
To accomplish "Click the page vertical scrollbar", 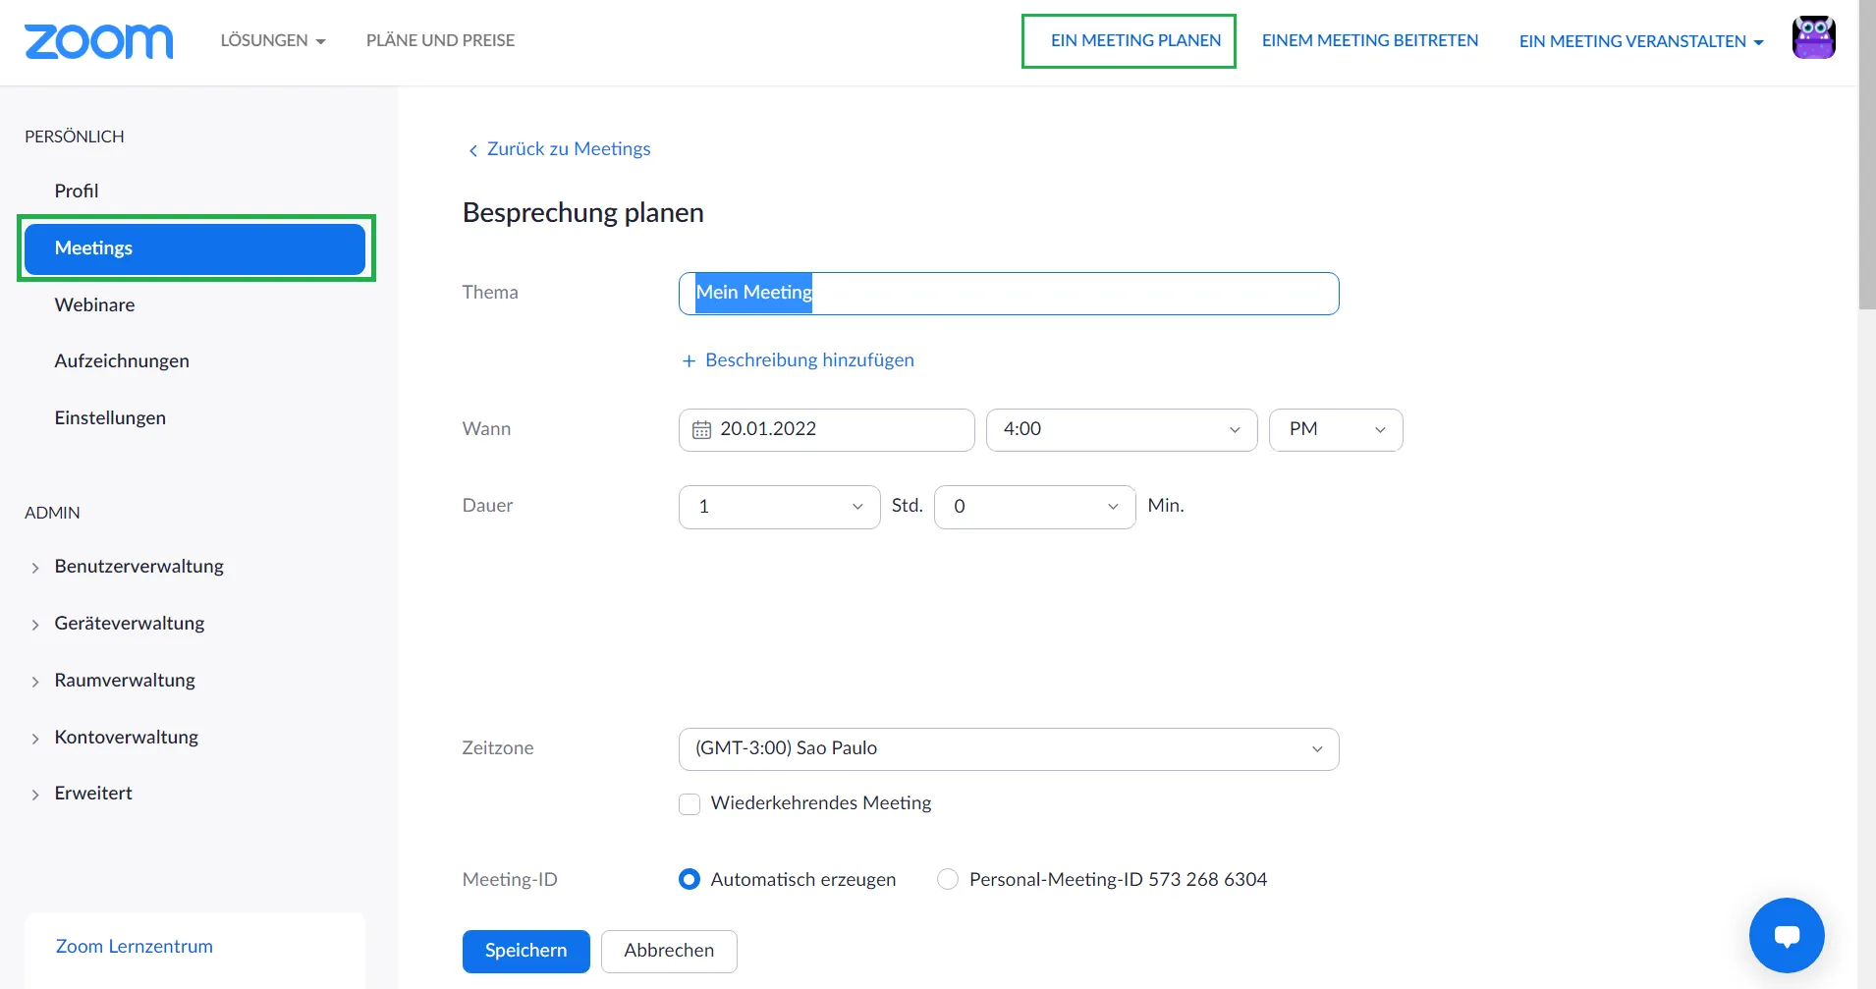I will (1866, 155).
